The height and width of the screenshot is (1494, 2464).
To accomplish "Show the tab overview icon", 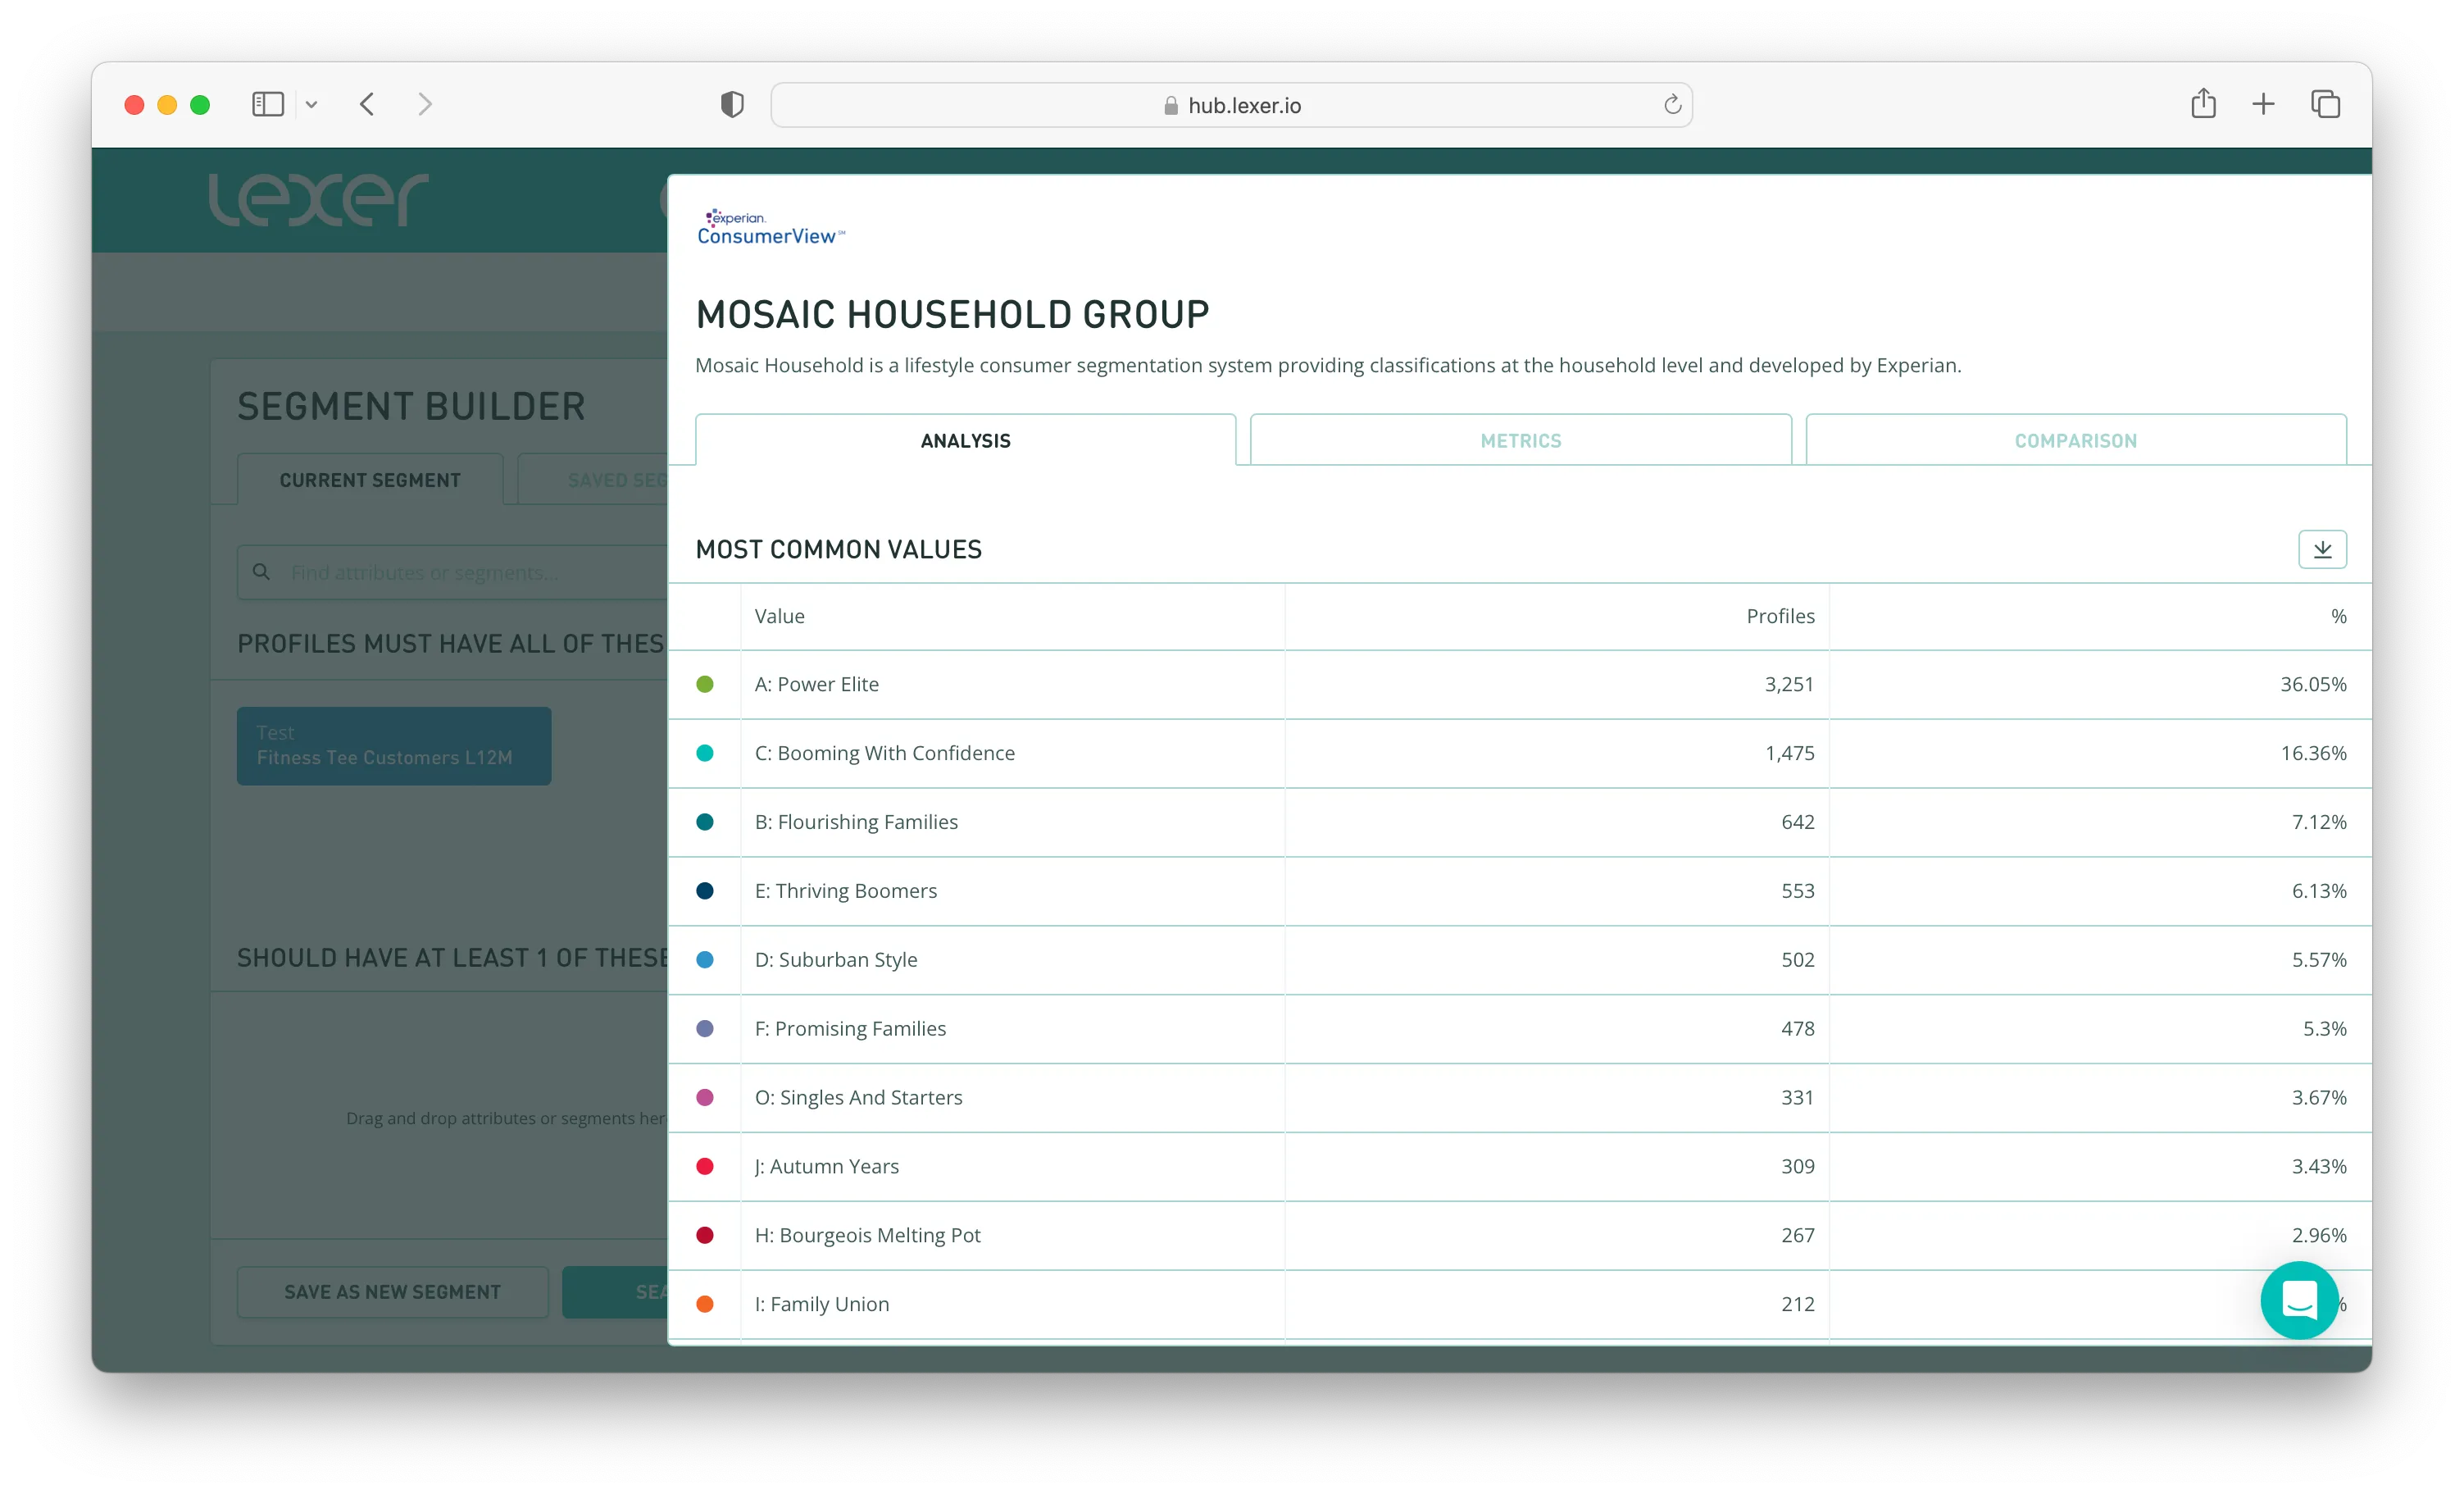I will click(x=2325, y=104).
